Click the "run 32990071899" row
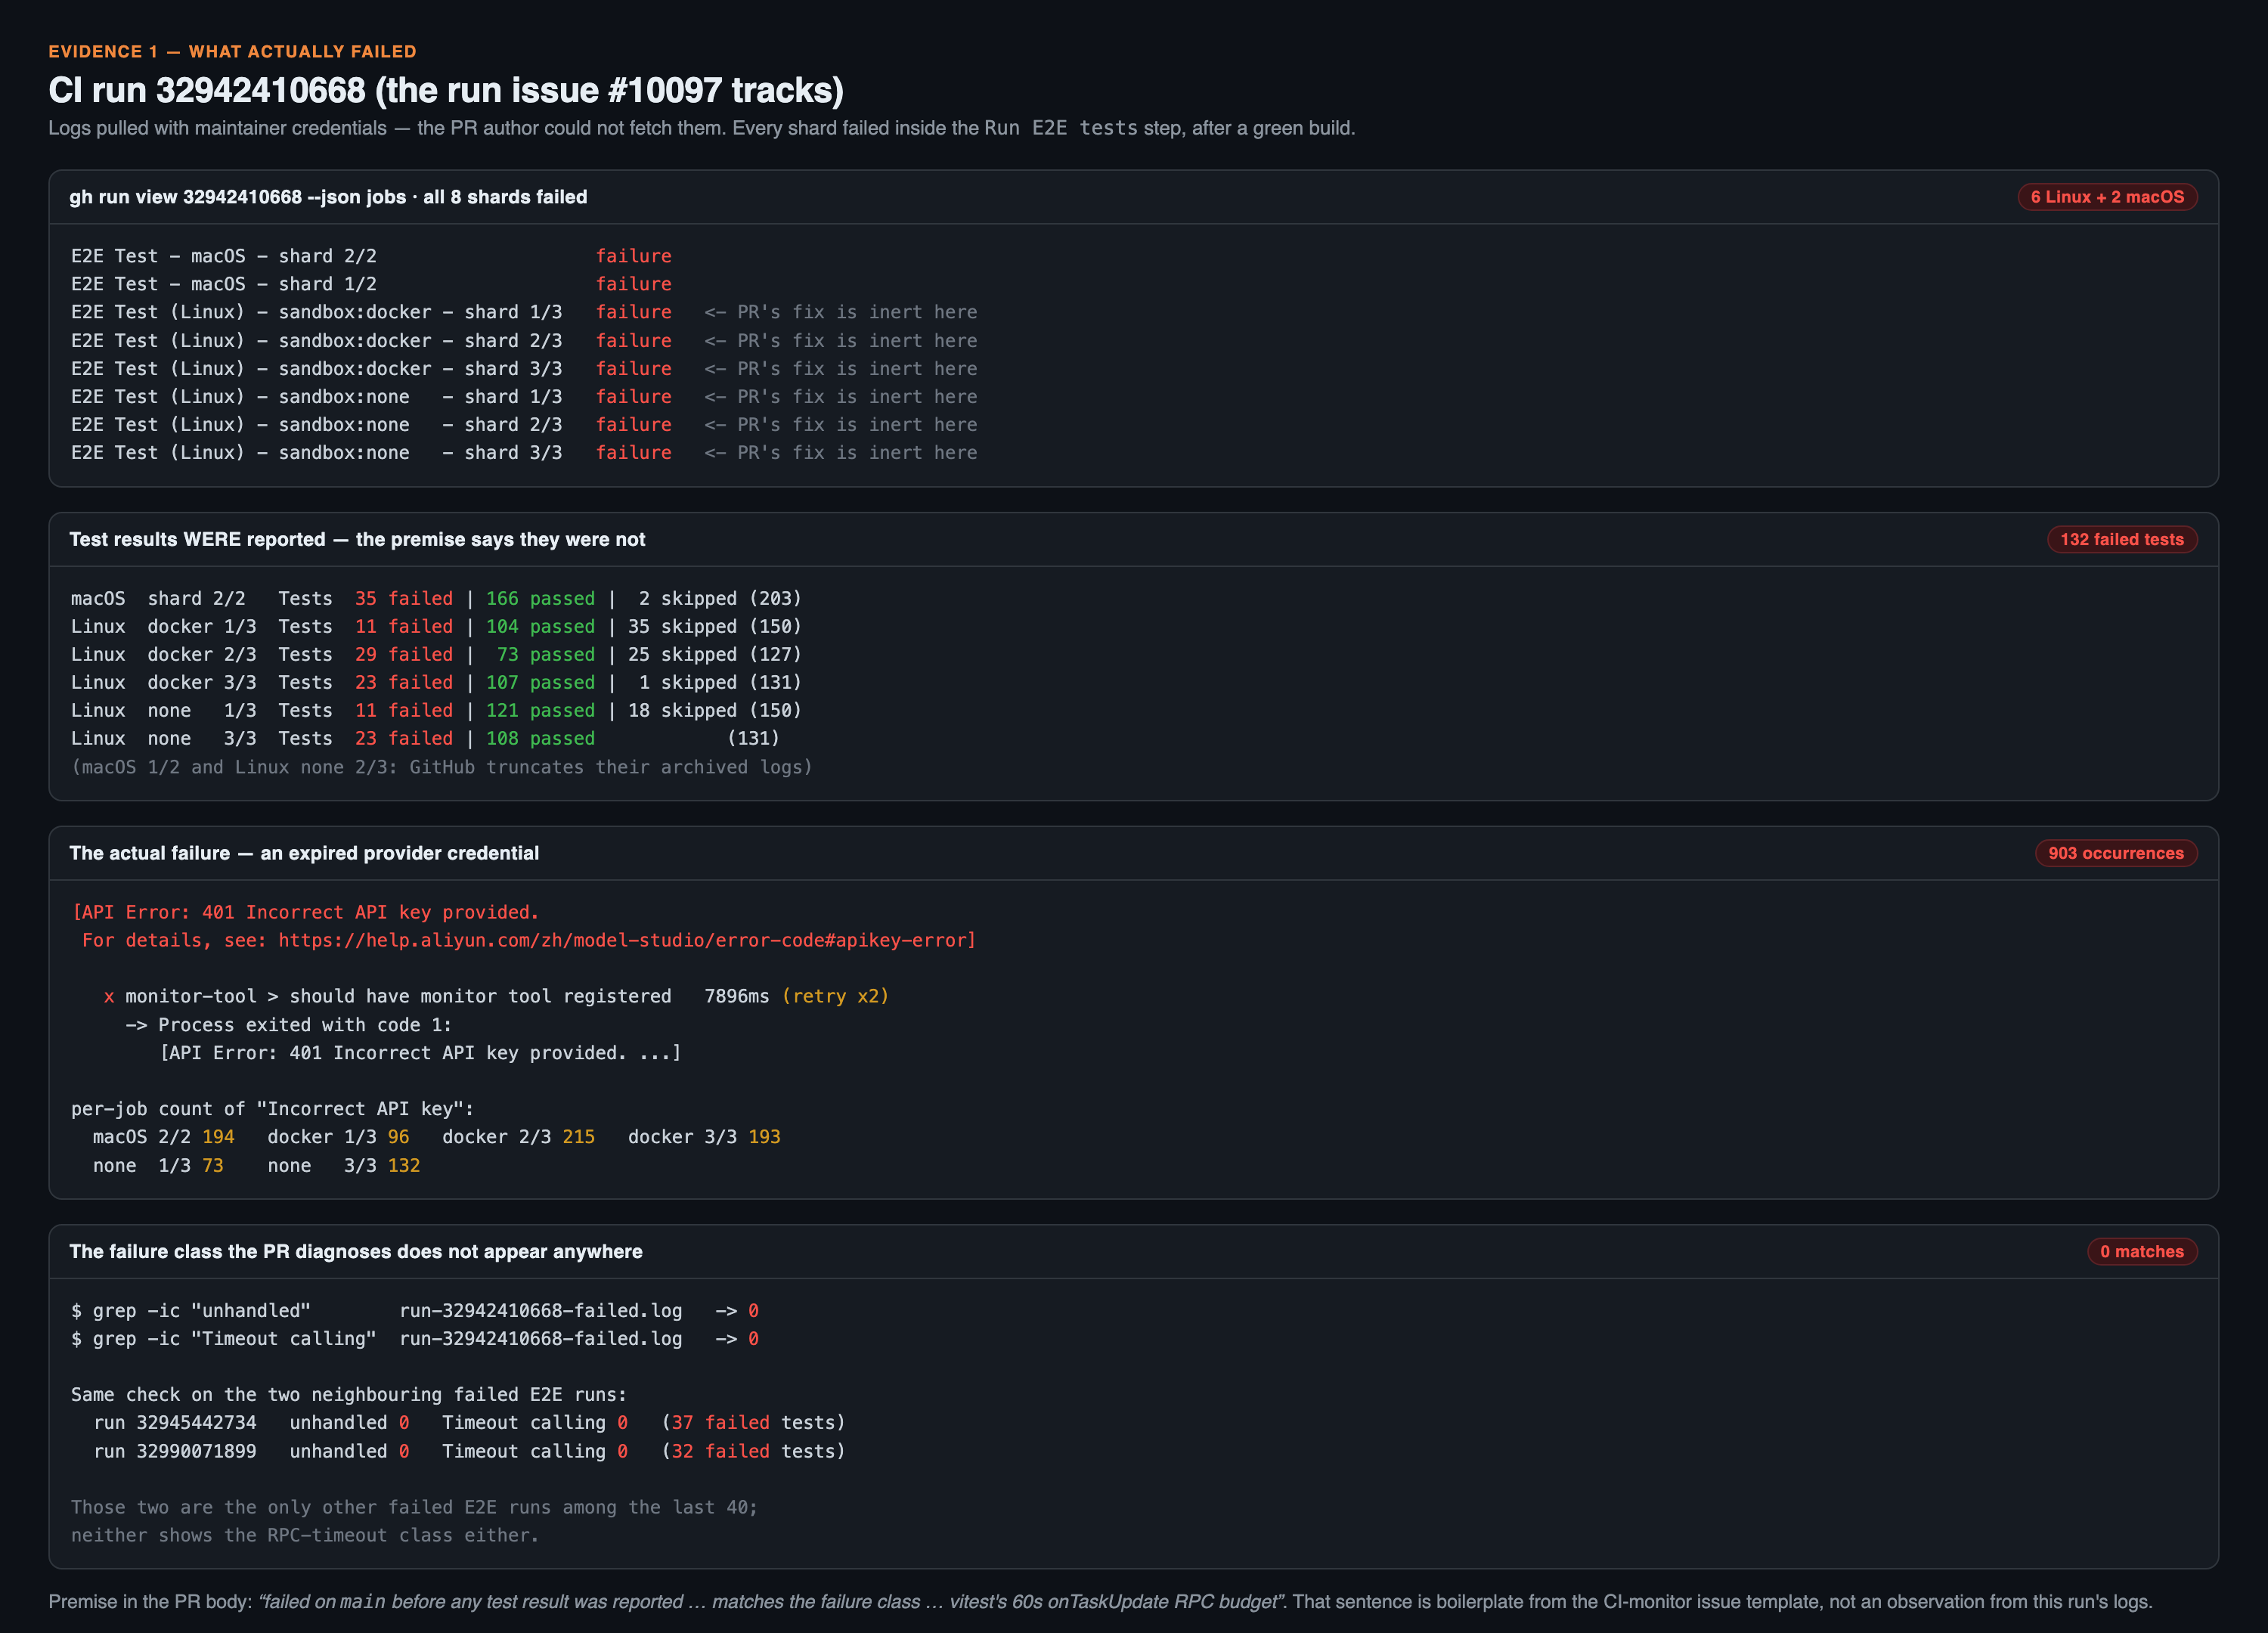The width and height of the screenshot is (2268, 1633). [x=469, y=1451]
